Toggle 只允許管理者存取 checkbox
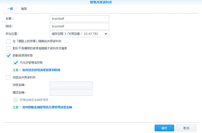 click(x=15, y=63)
